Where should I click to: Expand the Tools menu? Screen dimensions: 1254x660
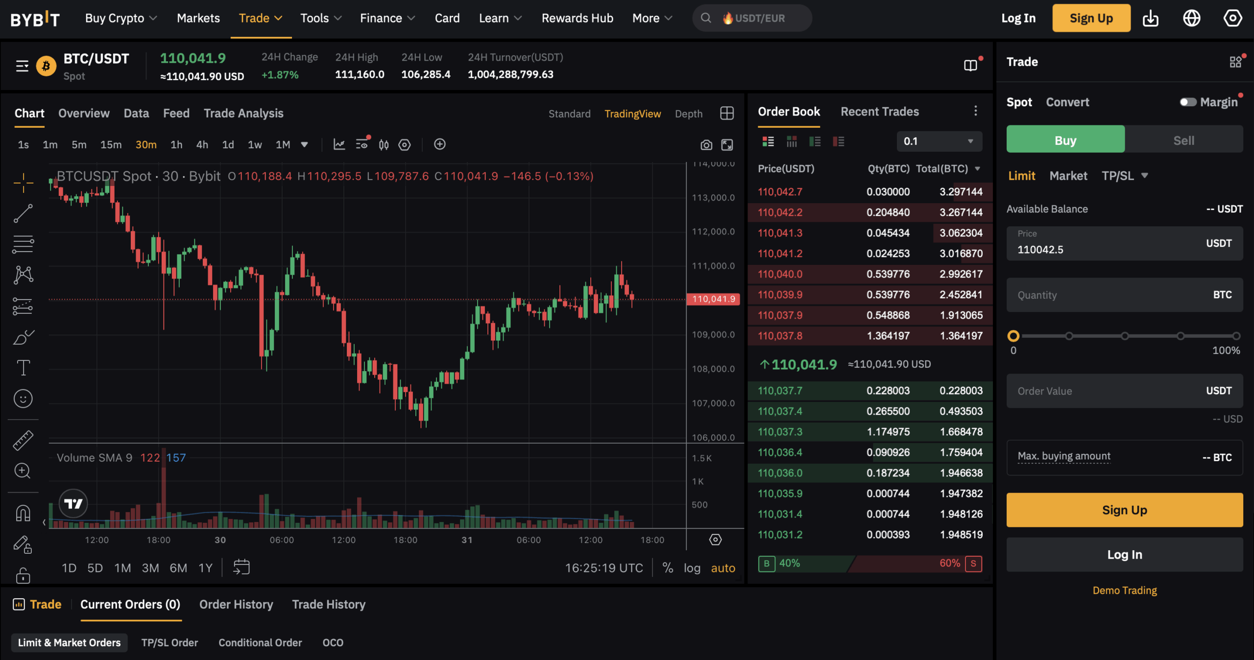(x=321, y=18)
